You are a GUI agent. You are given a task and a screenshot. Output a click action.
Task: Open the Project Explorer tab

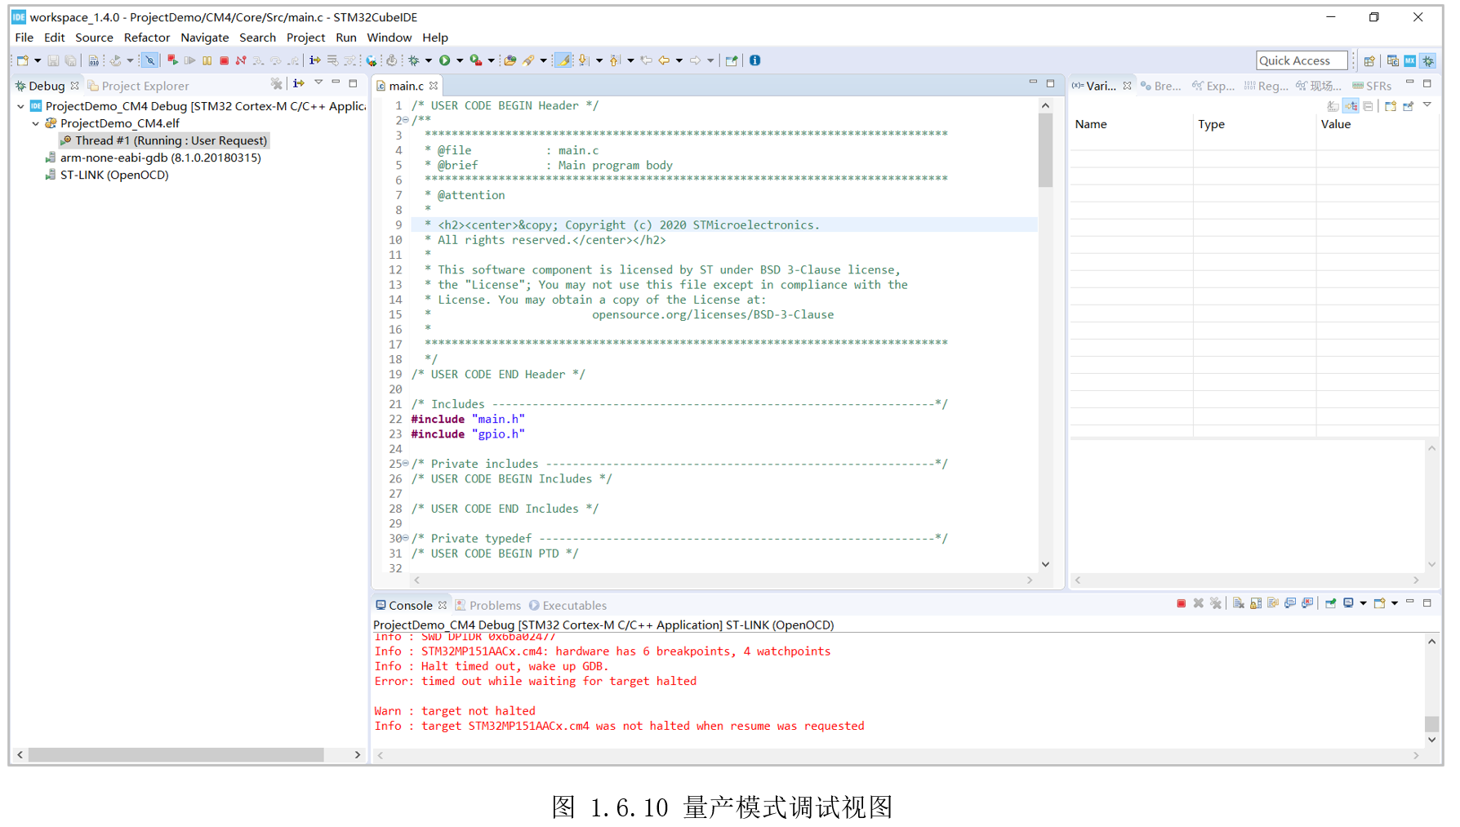pos(145,86)
